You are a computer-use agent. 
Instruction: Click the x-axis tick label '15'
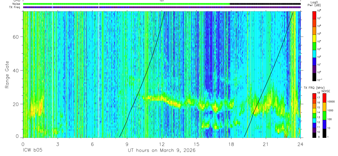pos(196,144)
